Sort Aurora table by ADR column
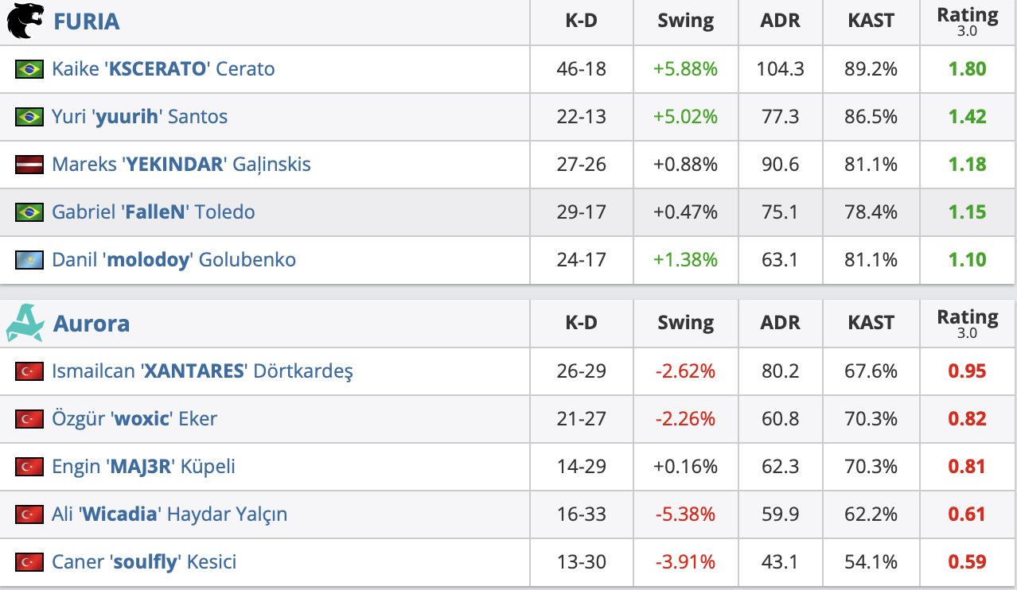The width and height of the screenshot is (1017, 590). 780,323
